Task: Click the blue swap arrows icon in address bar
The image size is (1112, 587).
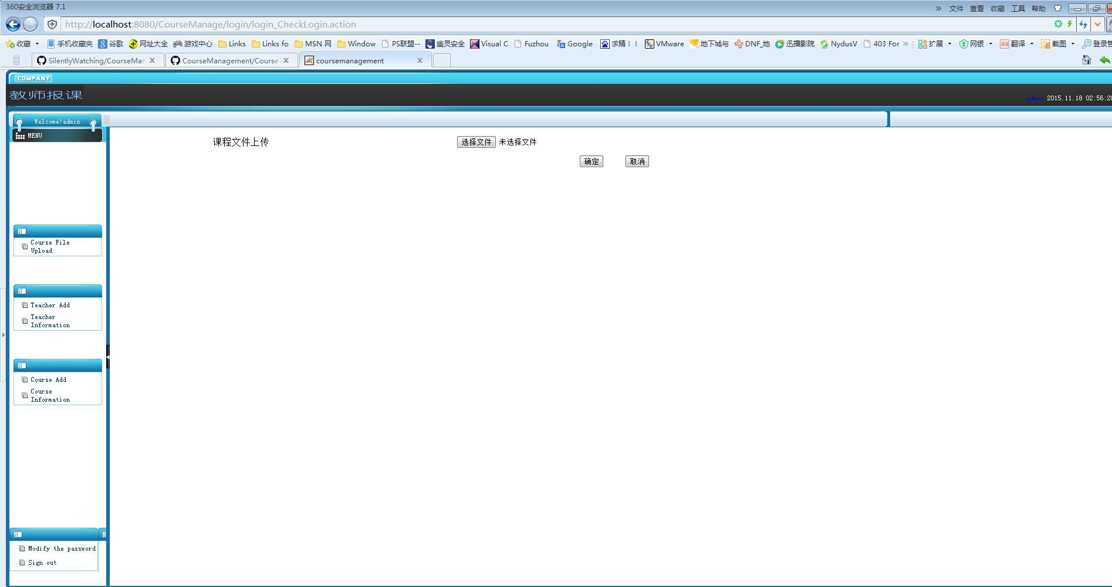Action: (x=1083, y=25)
